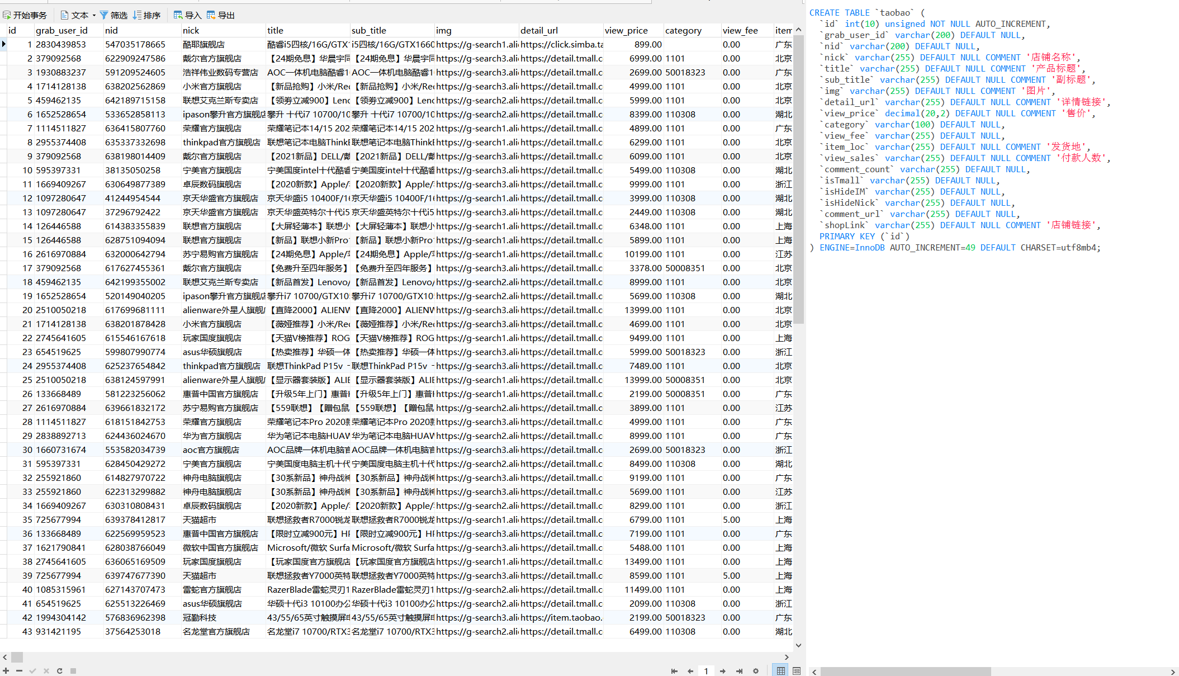Select nid cell 622909247586
This screenshot has height=676, width=1179.
click(x=142, y=58)
